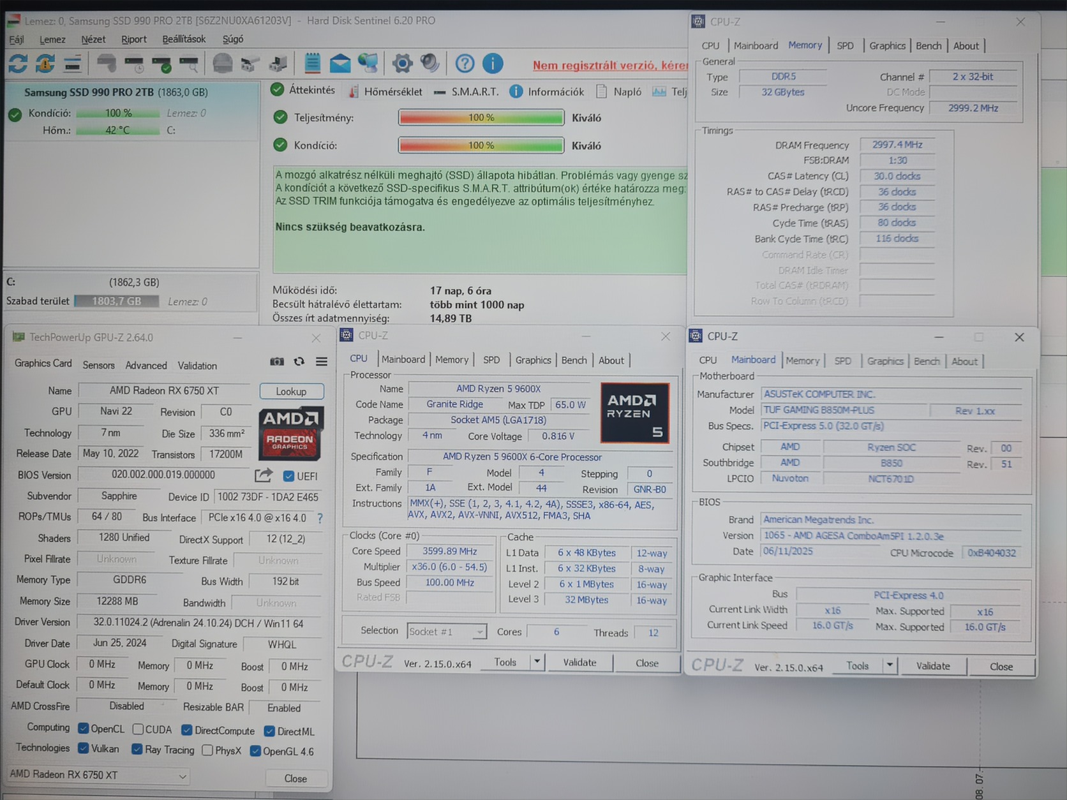
Task: Click the globe and monitor network icon
Action: pos(368,63)
